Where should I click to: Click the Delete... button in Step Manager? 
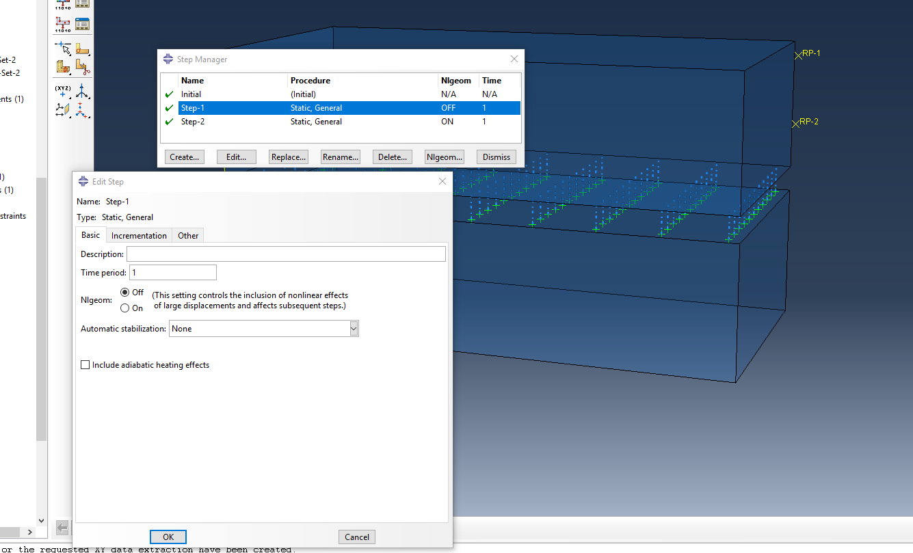point(393,157)
